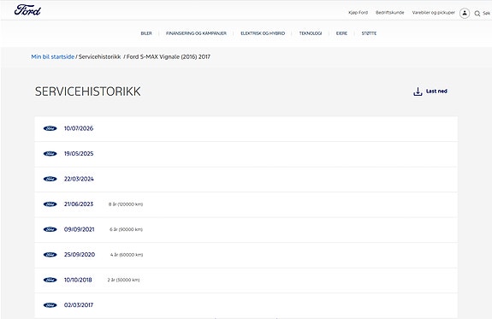Open FINANSIERING OG KAMPANJER menu
The image size is (492, 319).
click(x=196, y=33)
